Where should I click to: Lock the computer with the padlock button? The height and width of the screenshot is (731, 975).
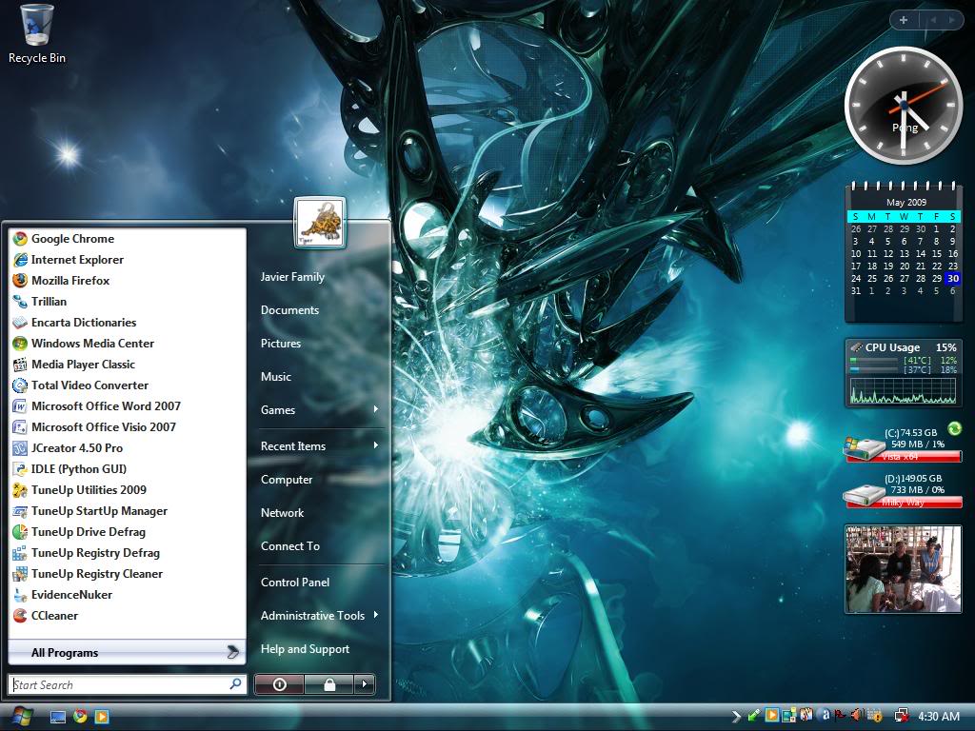(x=328, y=684)
